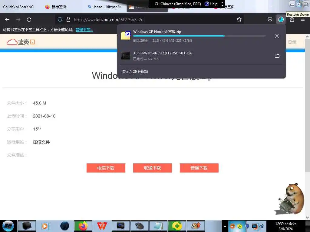Click the 登录 login link

click(292, 42)
